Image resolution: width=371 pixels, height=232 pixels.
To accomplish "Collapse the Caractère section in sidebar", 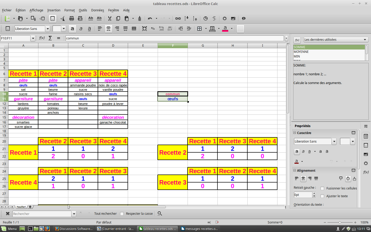I will (x=295, y=133).
